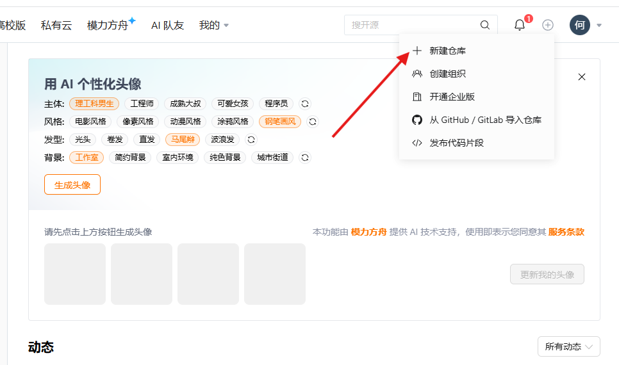Click the plus icon next to 新建仓库
The image size is (619, 365).
[x=417, y=51]
